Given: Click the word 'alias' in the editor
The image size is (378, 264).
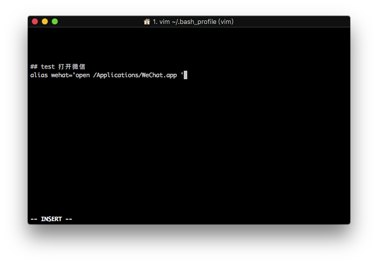Looking at the screenshot, I should coord(39,75).
